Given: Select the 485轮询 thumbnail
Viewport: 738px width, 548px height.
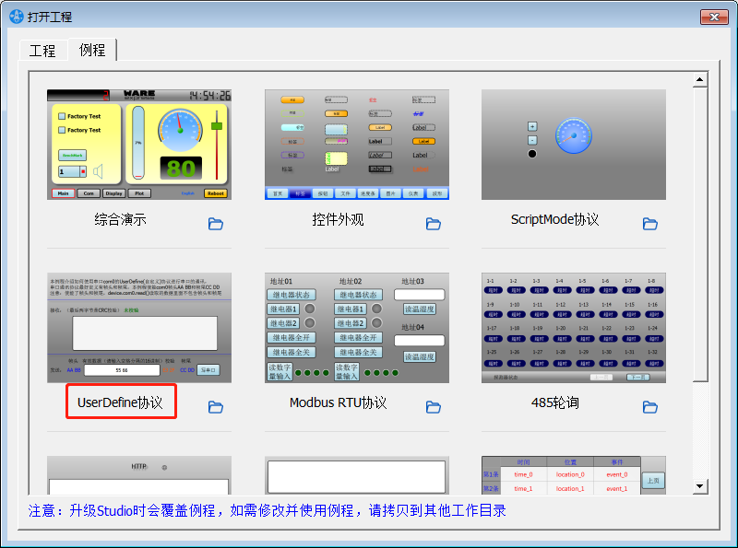Looking at the screenshot, I should point(574,328).
